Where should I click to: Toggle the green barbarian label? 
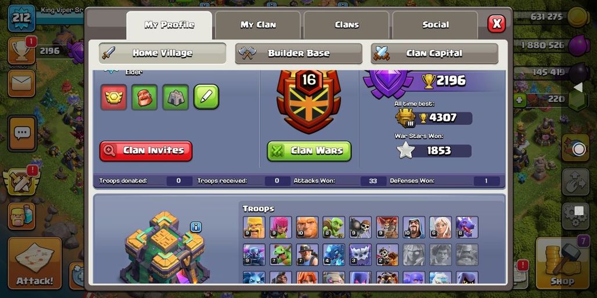pos(145,97)
